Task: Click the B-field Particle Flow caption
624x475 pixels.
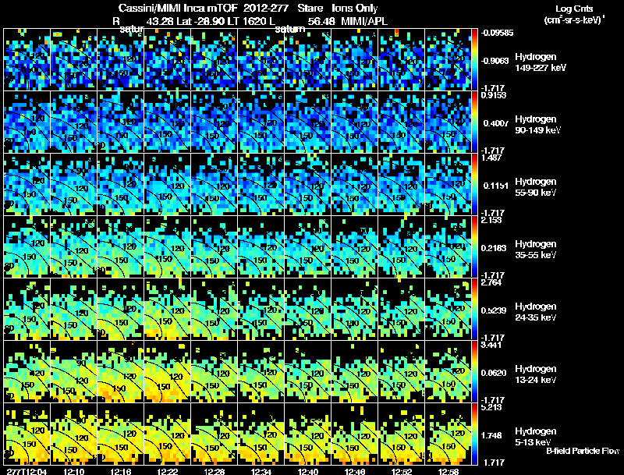Action: pyautogui.click(x=583, y=451)
